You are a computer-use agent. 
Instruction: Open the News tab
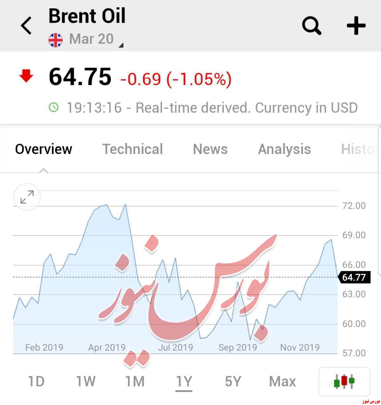[210, 149]
